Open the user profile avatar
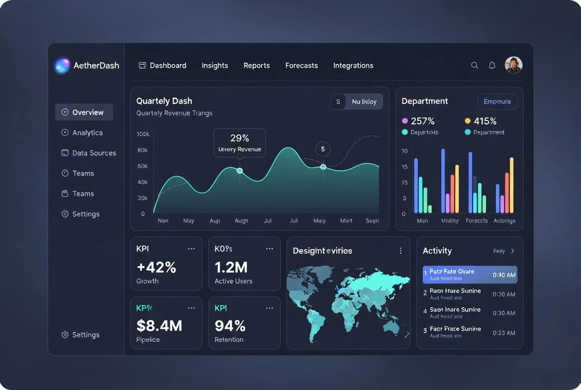The height and width of the screenshot is (390, 581). pyautogui.click(x=513, y=65)
